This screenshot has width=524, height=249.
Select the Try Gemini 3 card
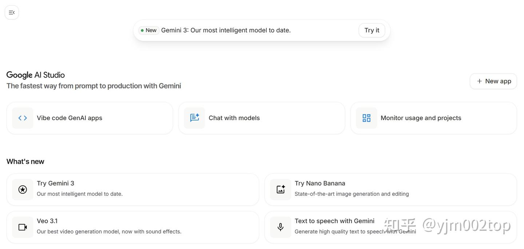click(x=133, y=189)
